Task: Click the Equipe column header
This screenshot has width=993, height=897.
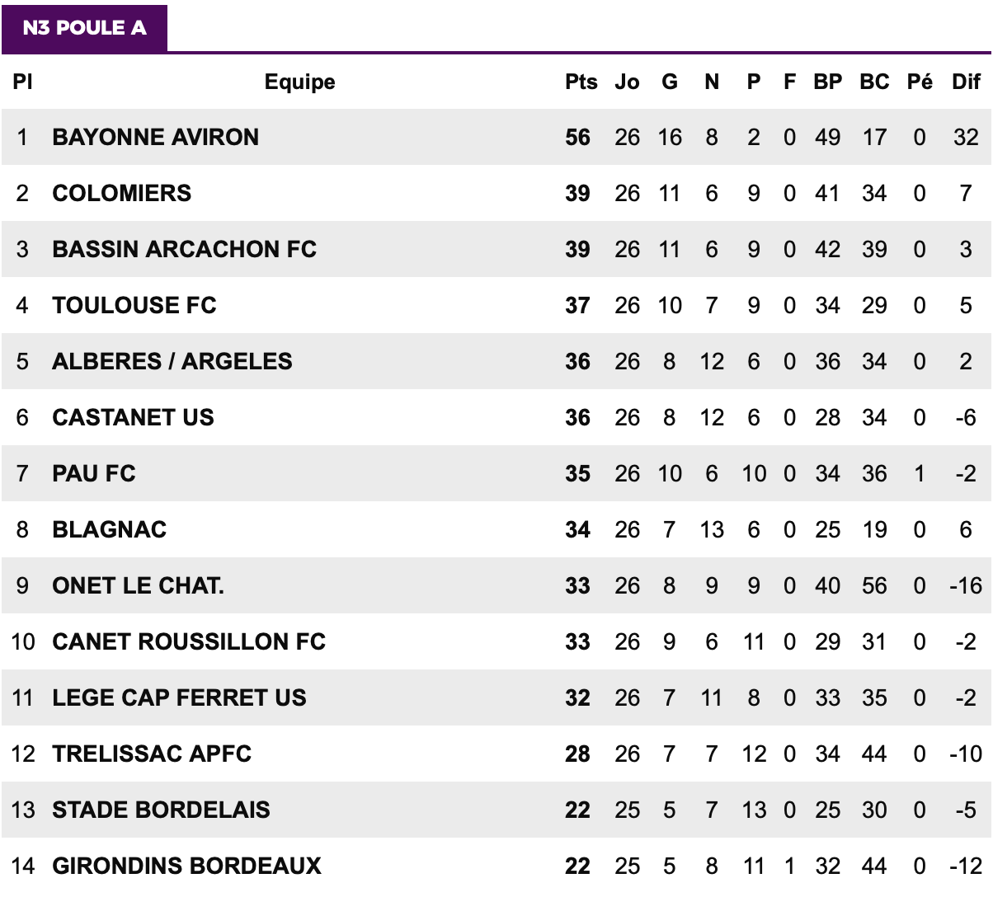Action: coord(300,82)
